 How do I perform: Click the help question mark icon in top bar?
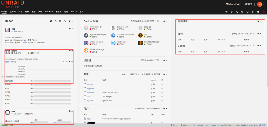[x=258, y=12]
